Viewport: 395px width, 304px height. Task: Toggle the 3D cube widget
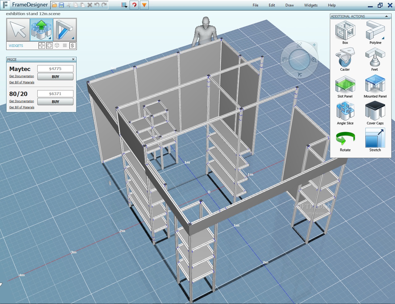pos(57,46)
